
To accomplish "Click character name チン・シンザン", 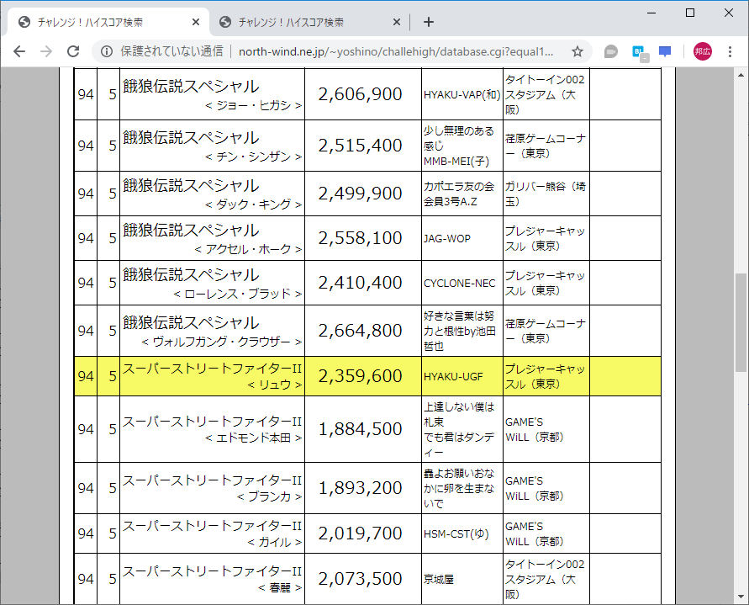I will tap(253, 157).
